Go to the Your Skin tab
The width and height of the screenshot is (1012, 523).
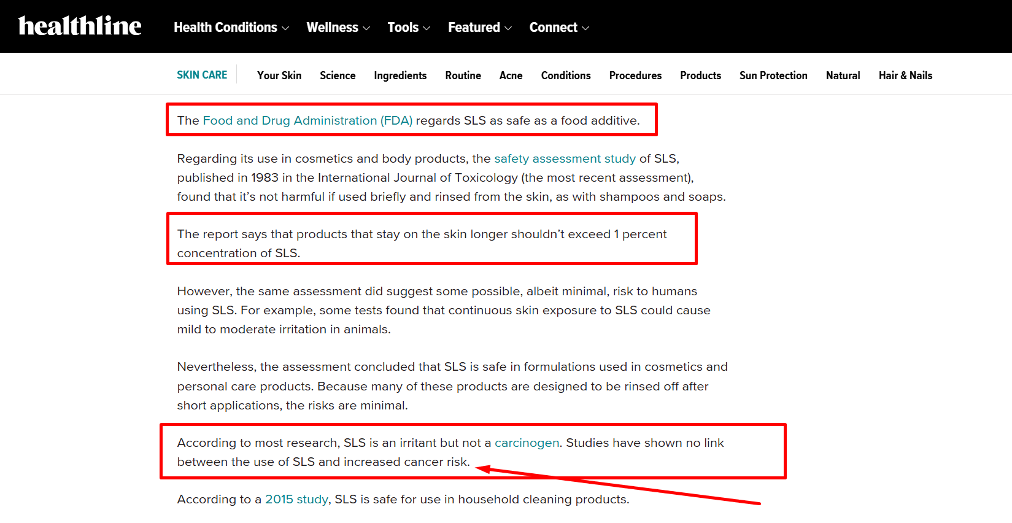tap(279, 76)
